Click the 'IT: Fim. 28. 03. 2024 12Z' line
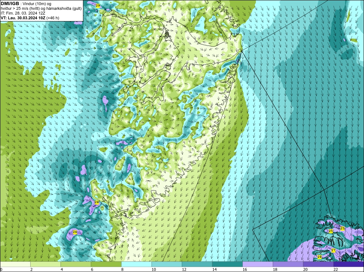Screen dimensions: 364x272 [x=23, y=13]
